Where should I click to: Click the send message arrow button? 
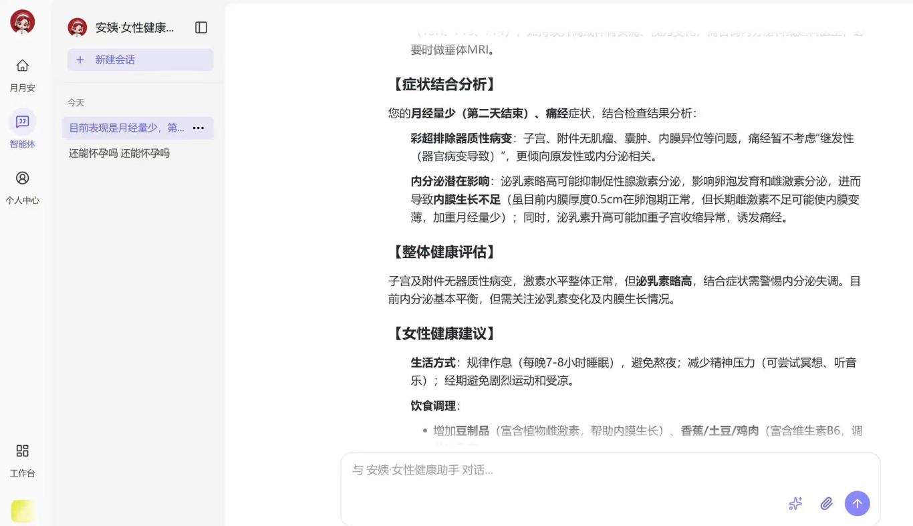pos(857,503)
